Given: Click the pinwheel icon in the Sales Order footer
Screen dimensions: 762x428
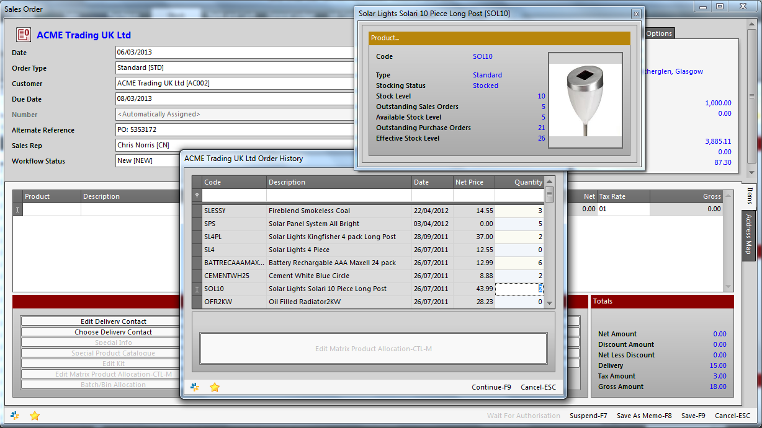Looking at the screenshot, I should click(15, 416).
